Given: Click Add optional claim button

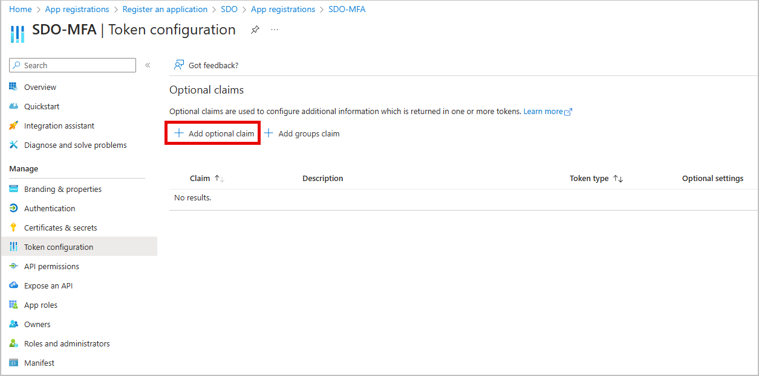Looking at the screenshot, I should pyautogui.click(x=213, y=133).
